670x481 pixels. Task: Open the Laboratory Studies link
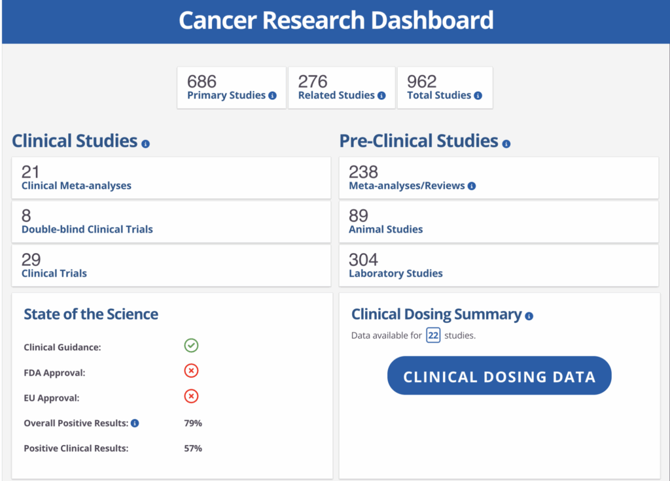click(x=395, y=273)
